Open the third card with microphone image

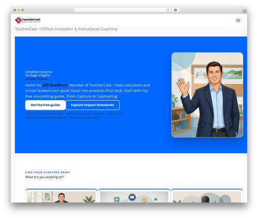(x=207, y=196)
